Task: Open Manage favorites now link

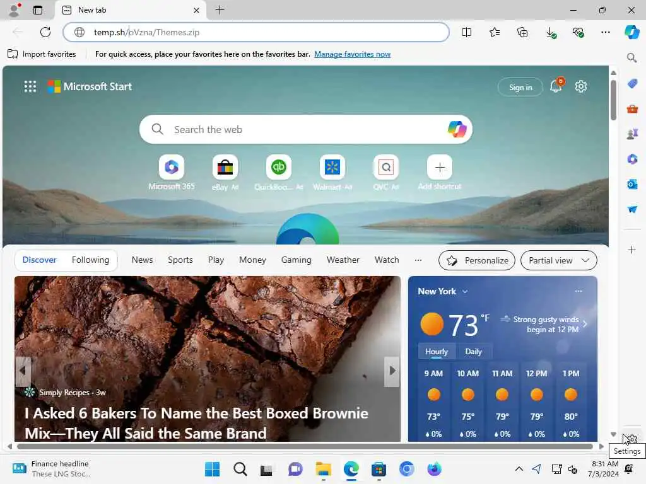Action: click(x=352, y=54)
